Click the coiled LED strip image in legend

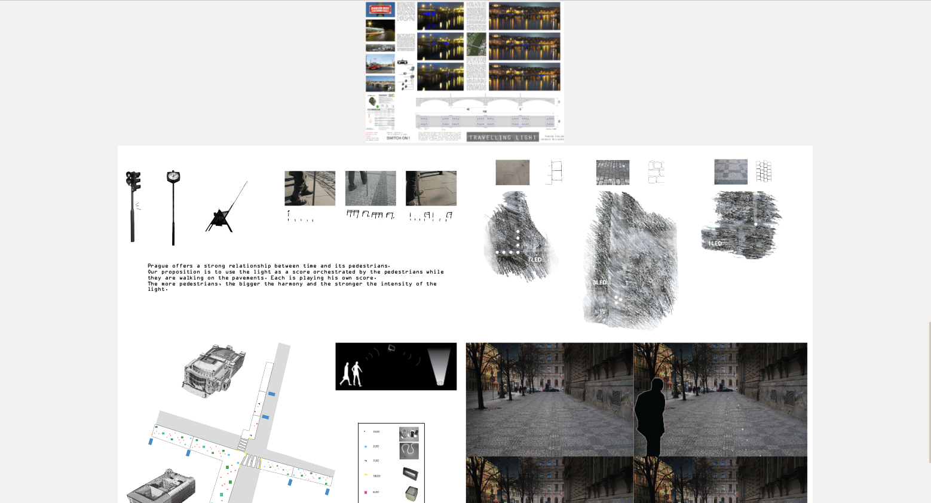coord(409,450)
